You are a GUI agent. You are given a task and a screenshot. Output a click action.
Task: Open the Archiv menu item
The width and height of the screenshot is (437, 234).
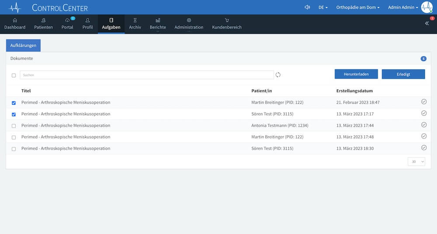coord(135,24)
